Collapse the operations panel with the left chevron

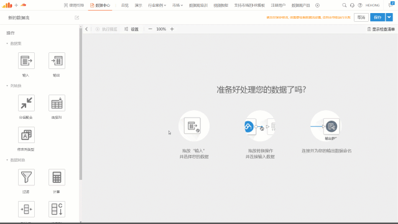coord(86,29)
